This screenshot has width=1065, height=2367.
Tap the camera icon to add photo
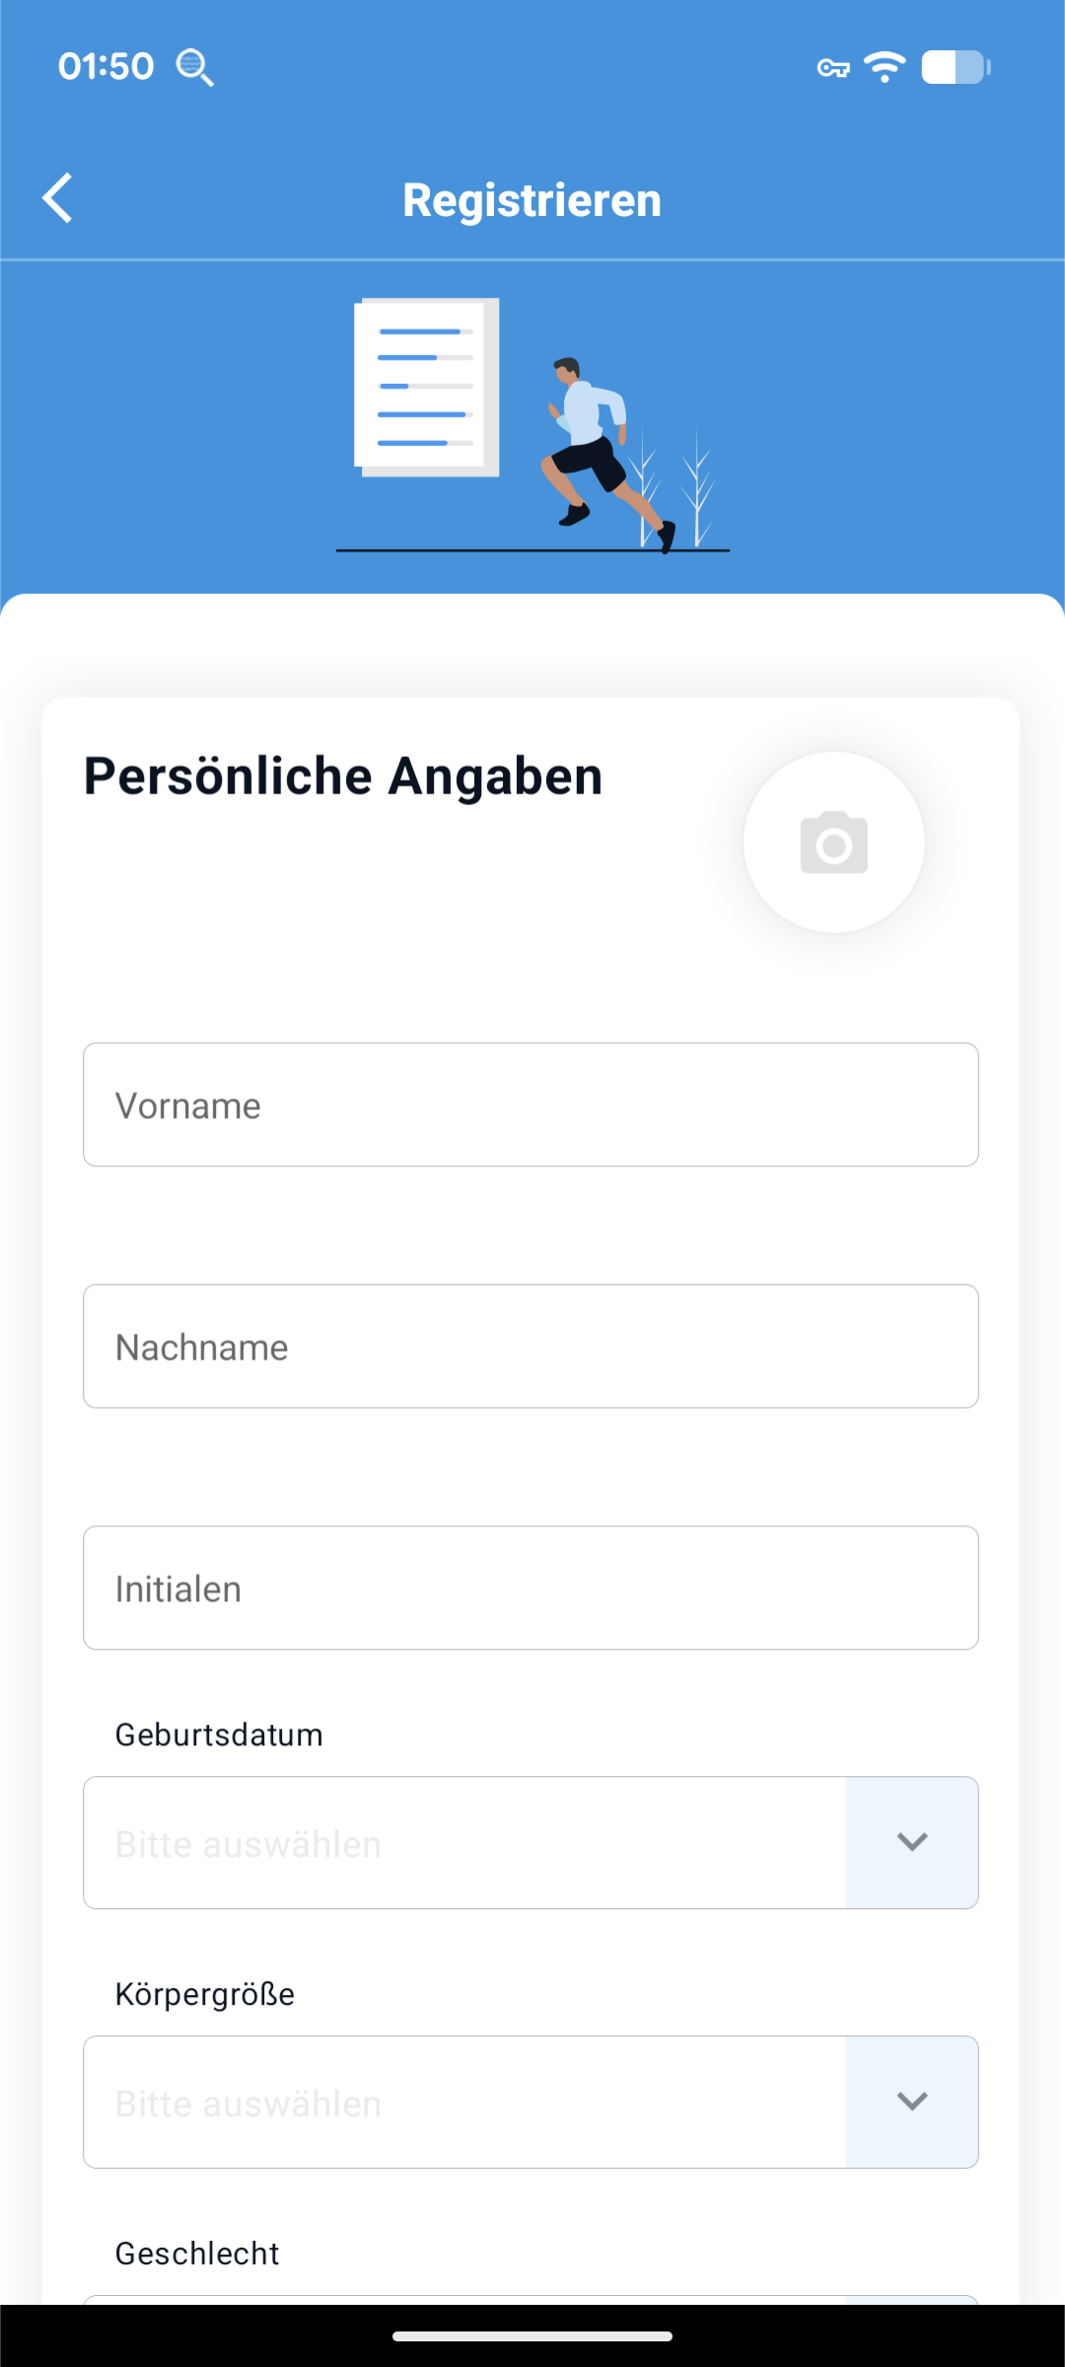coord(833,843)
